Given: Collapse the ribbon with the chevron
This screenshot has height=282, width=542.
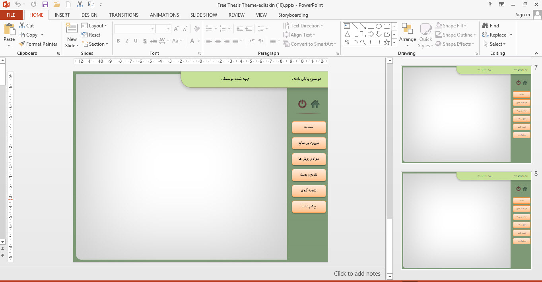Looking at the screenshot, I should pyautogui.click(x=537, y=53).
